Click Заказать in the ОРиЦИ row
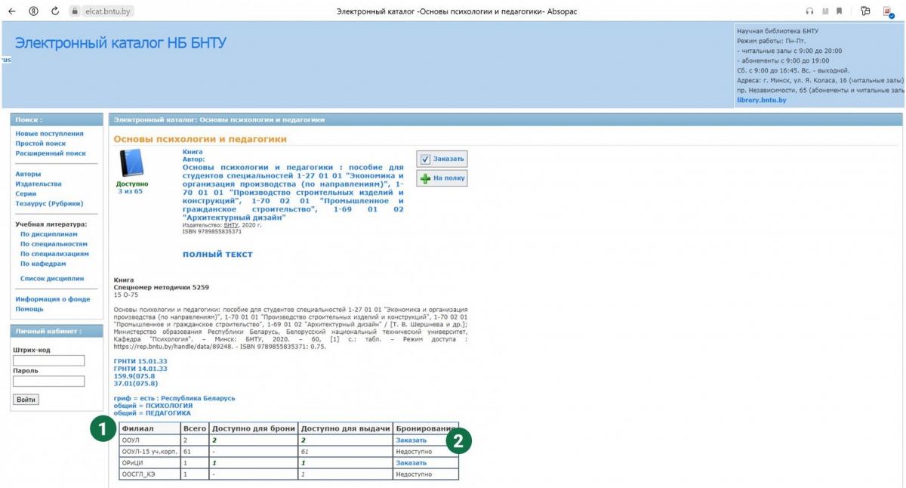The image size is (906, 488). click(x=411, y=462)
